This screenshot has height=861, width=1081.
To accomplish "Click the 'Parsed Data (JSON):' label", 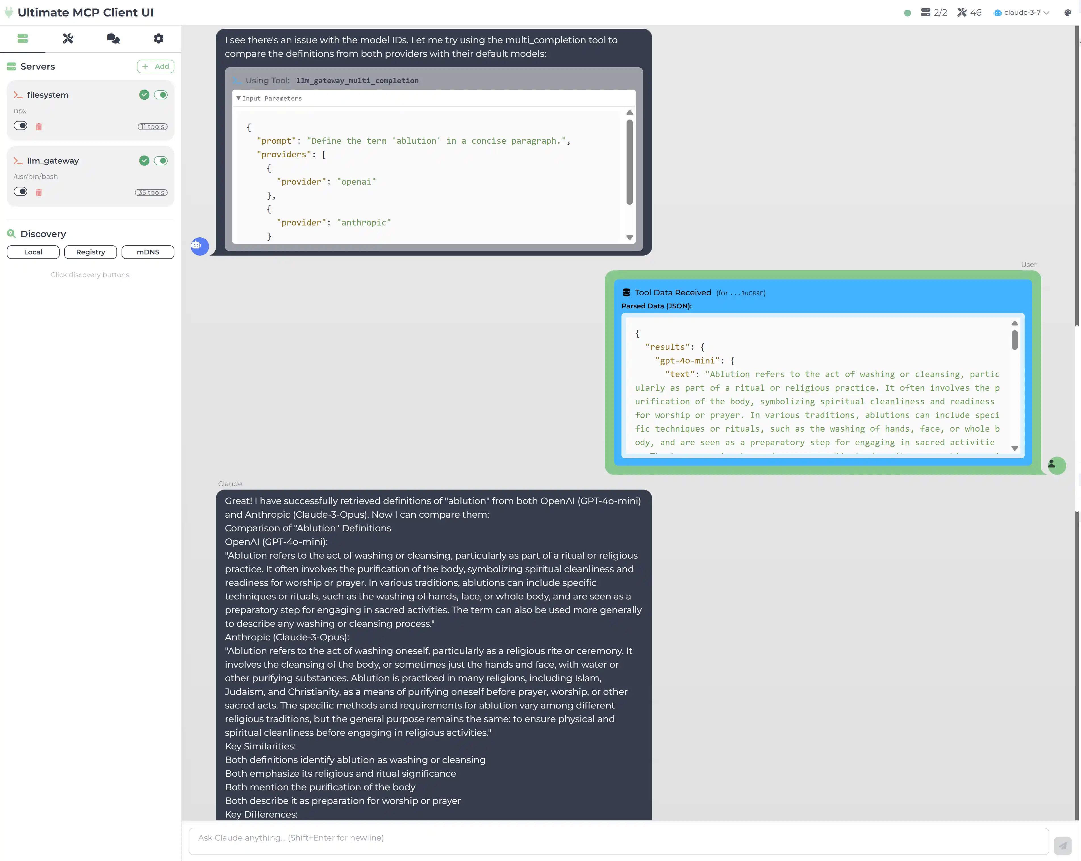I will coord(656,306).
